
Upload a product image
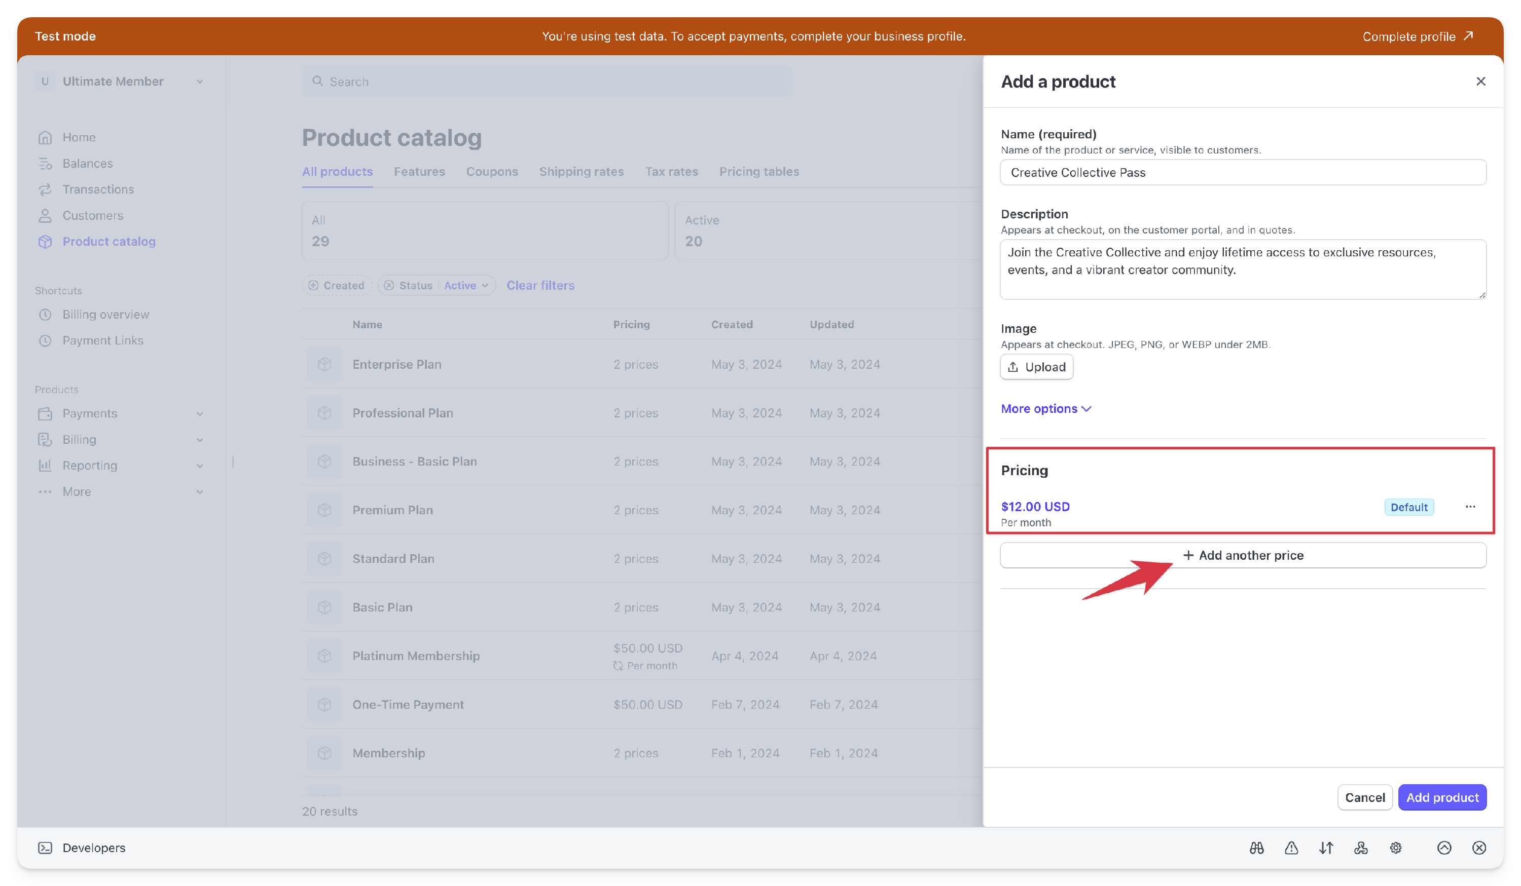[x=1036, y=367]
